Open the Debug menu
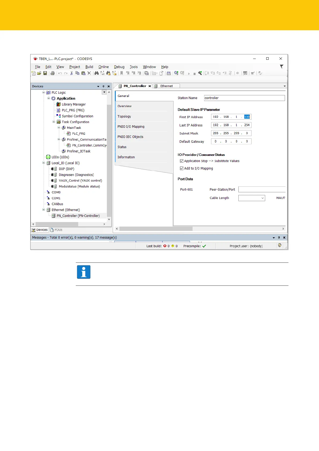Screen dimensions: 319x451 tap(119, 67)
